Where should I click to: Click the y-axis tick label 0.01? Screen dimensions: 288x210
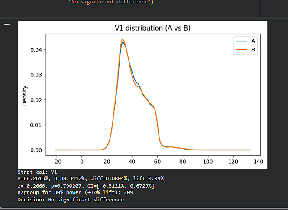pos(36,125)
